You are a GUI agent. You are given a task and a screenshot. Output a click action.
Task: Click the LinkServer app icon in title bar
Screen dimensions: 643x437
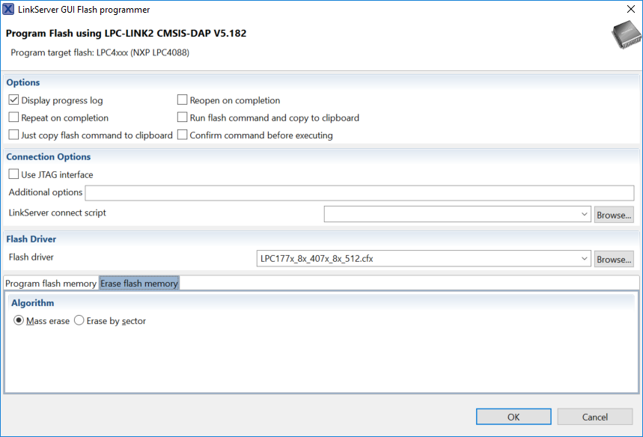(8, 9)
